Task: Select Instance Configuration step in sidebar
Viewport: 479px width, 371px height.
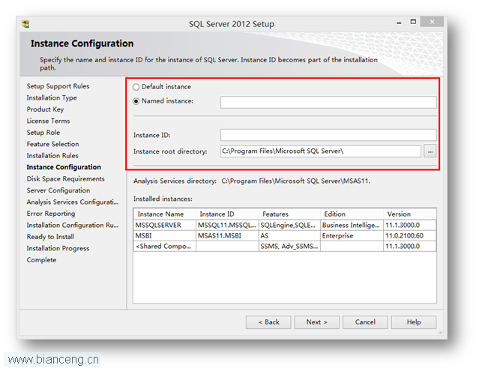Action: click(x=64, y=167)
